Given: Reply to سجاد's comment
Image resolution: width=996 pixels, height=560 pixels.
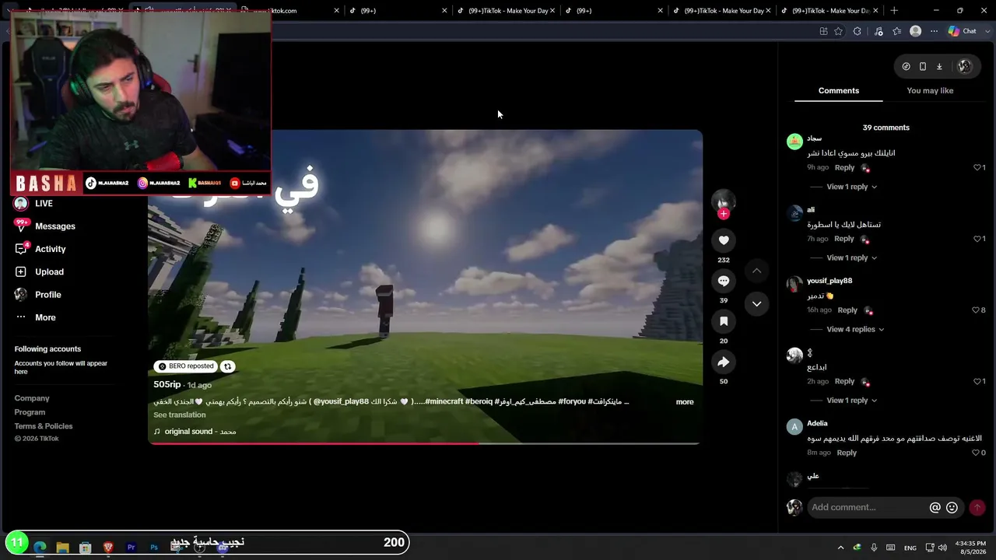Looking at the screenshot, I should 844,167.
